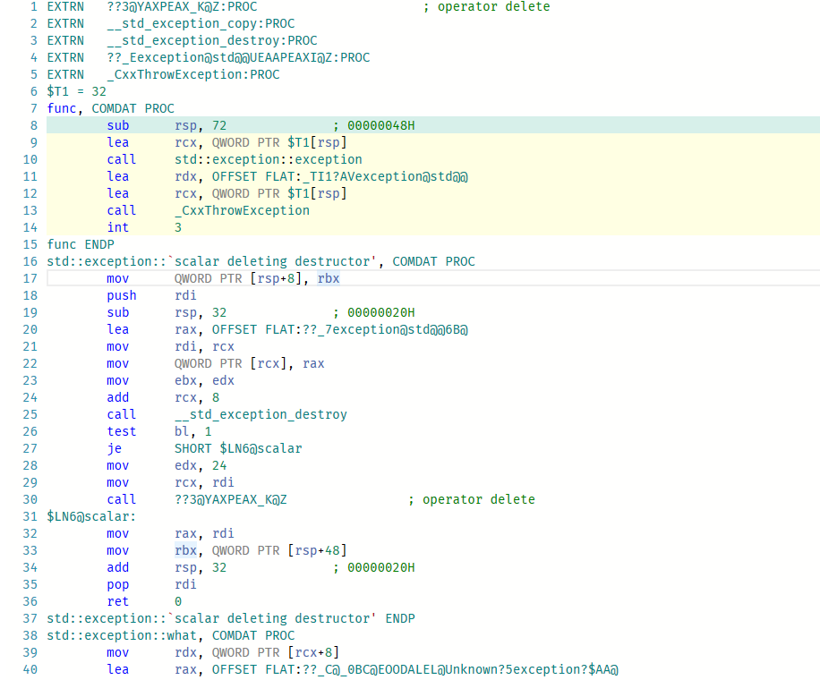Image resolution: width=820 pixels, height=680 pixels.
Task: Click '__std_exception_destroy' call on line 25
Action: point(261,414)
